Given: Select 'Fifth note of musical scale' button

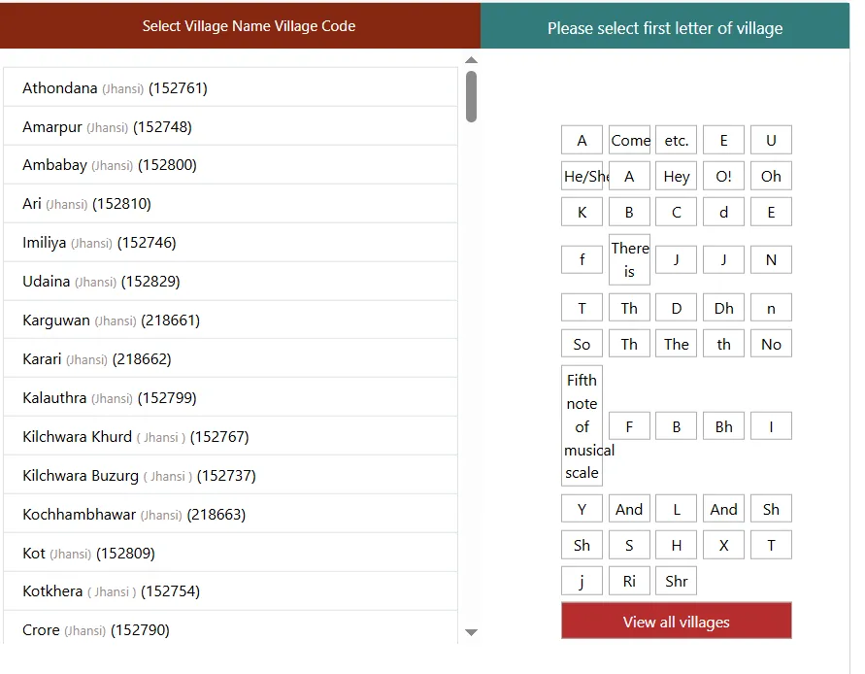Looking at the screenshot, I should (582, 425).
